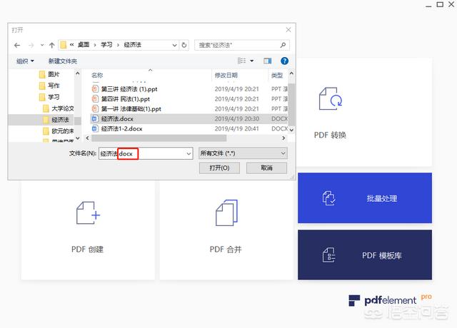Click the horizontal scrollbar of file list
This screenshot has height=328, width=457.
click(159, 138)
